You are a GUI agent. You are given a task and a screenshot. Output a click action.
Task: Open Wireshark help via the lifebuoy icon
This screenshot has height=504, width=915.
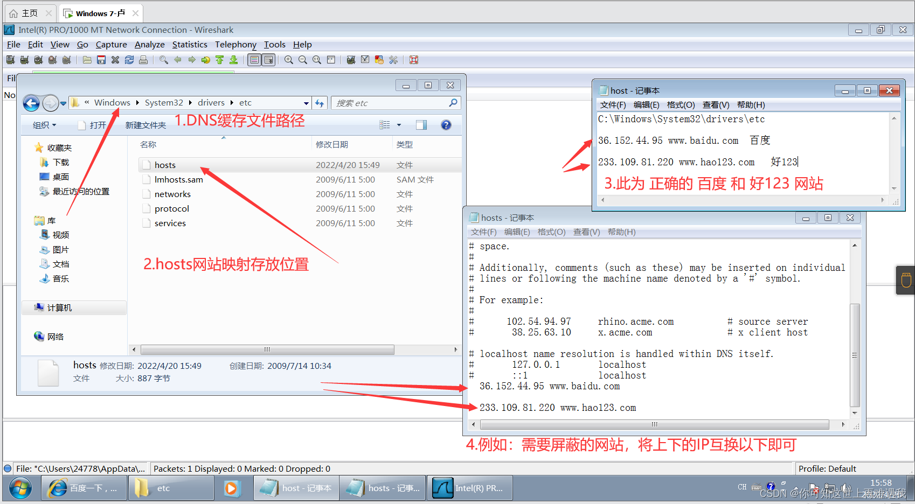pyautogui.click(x=414, y=60)
